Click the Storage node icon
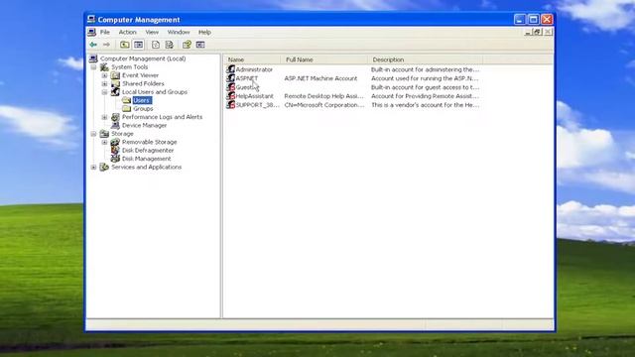 click(104, 134)
